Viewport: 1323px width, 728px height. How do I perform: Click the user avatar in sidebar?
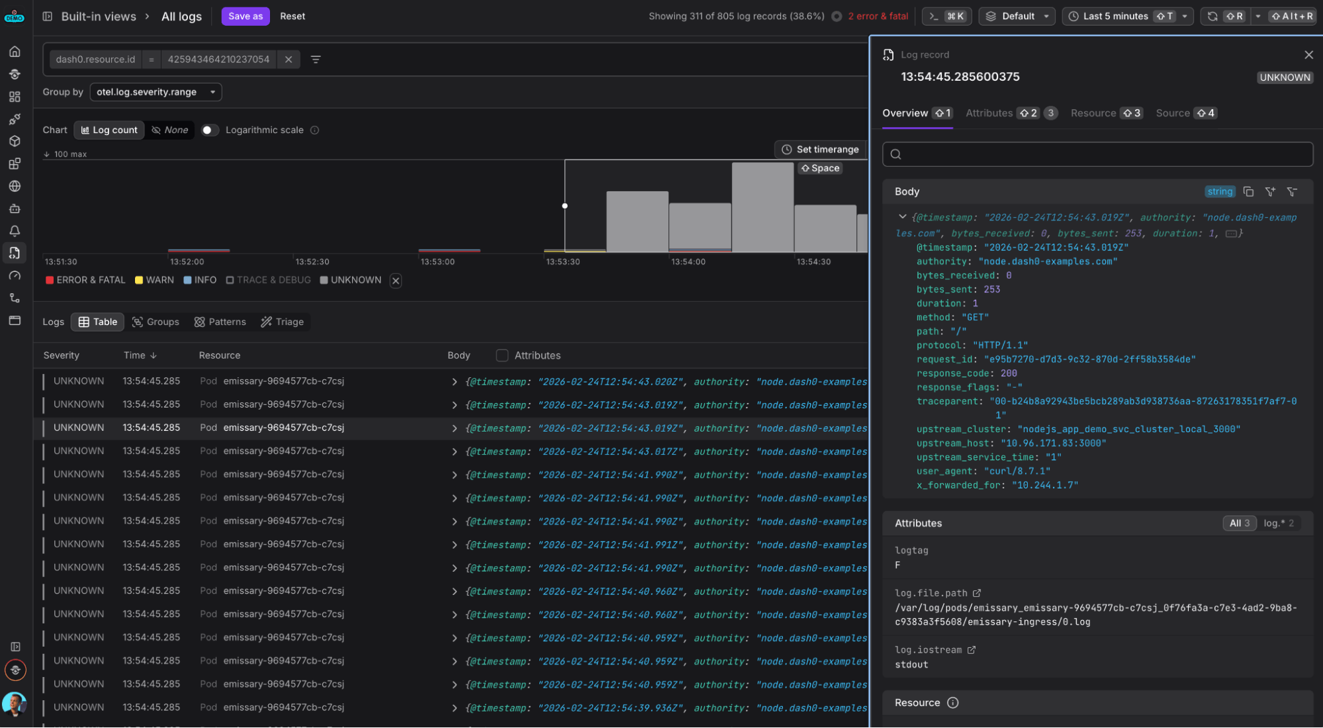pyautogui.click(x=15, y=704)
